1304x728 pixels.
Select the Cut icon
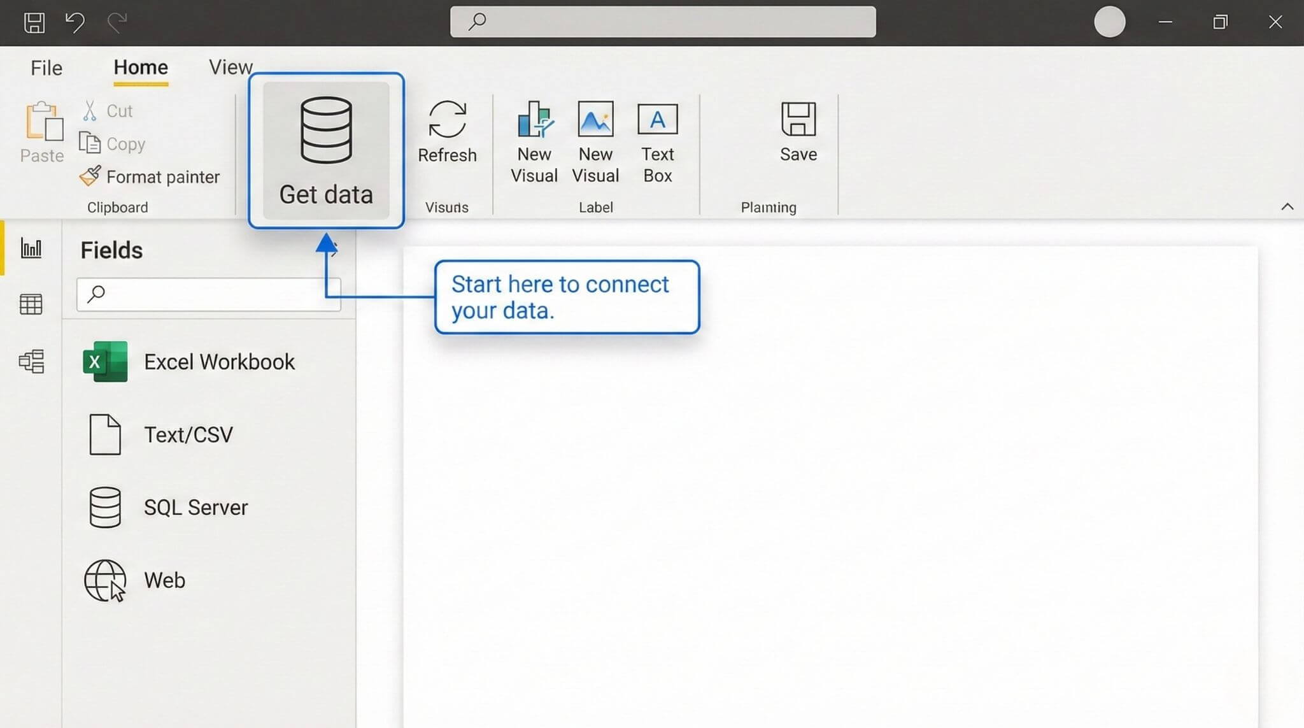tap(90, 110)
